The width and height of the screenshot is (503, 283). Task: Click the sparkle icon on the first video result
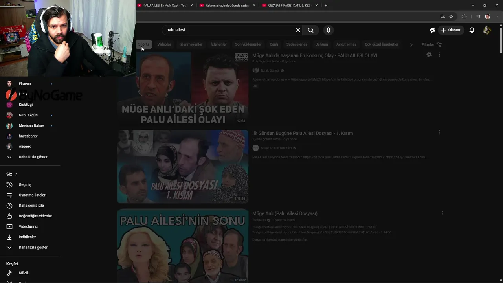[x=429, y=55]
